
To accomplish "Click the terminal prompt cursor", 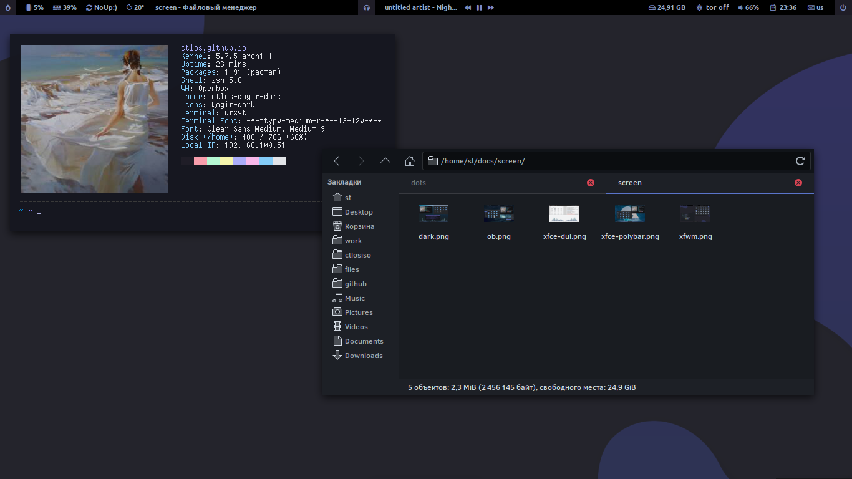I will click(39, 210).
